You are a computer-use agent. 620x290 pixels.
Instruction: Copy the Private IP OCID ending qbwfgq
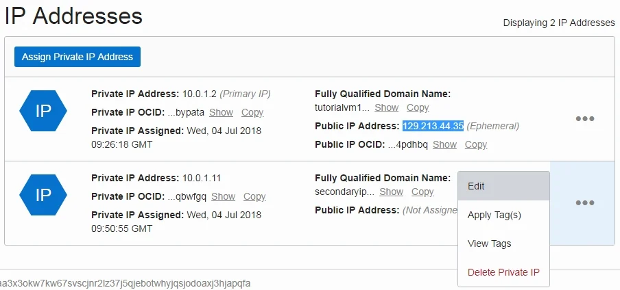(x=254, y=196)
